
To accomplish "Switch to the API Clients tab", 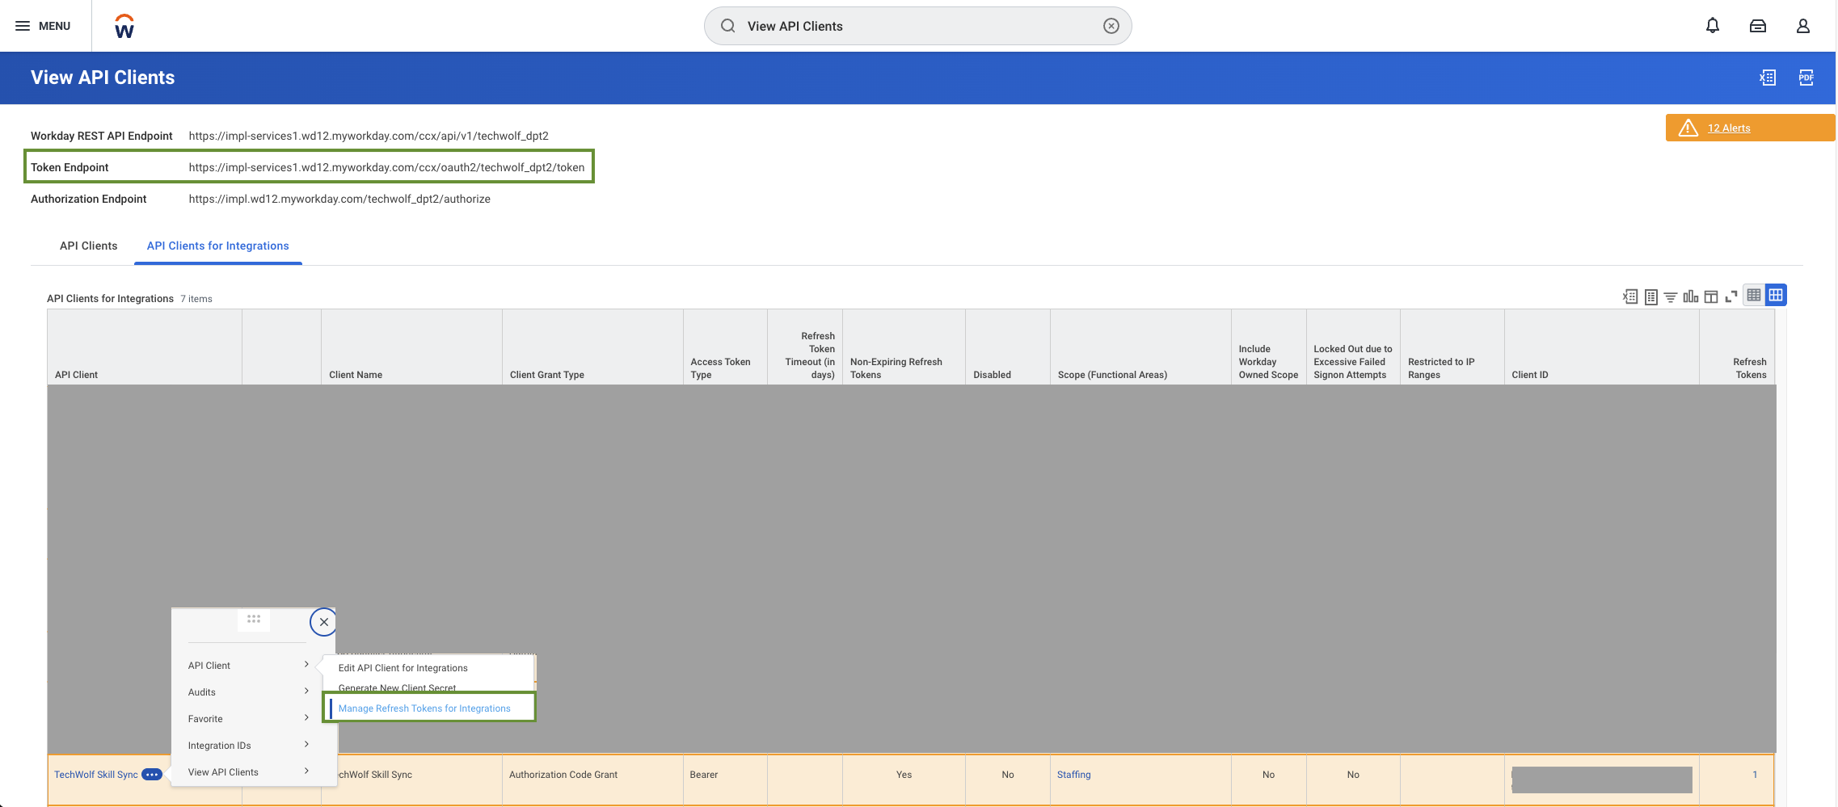I will (x=88, y=246).
